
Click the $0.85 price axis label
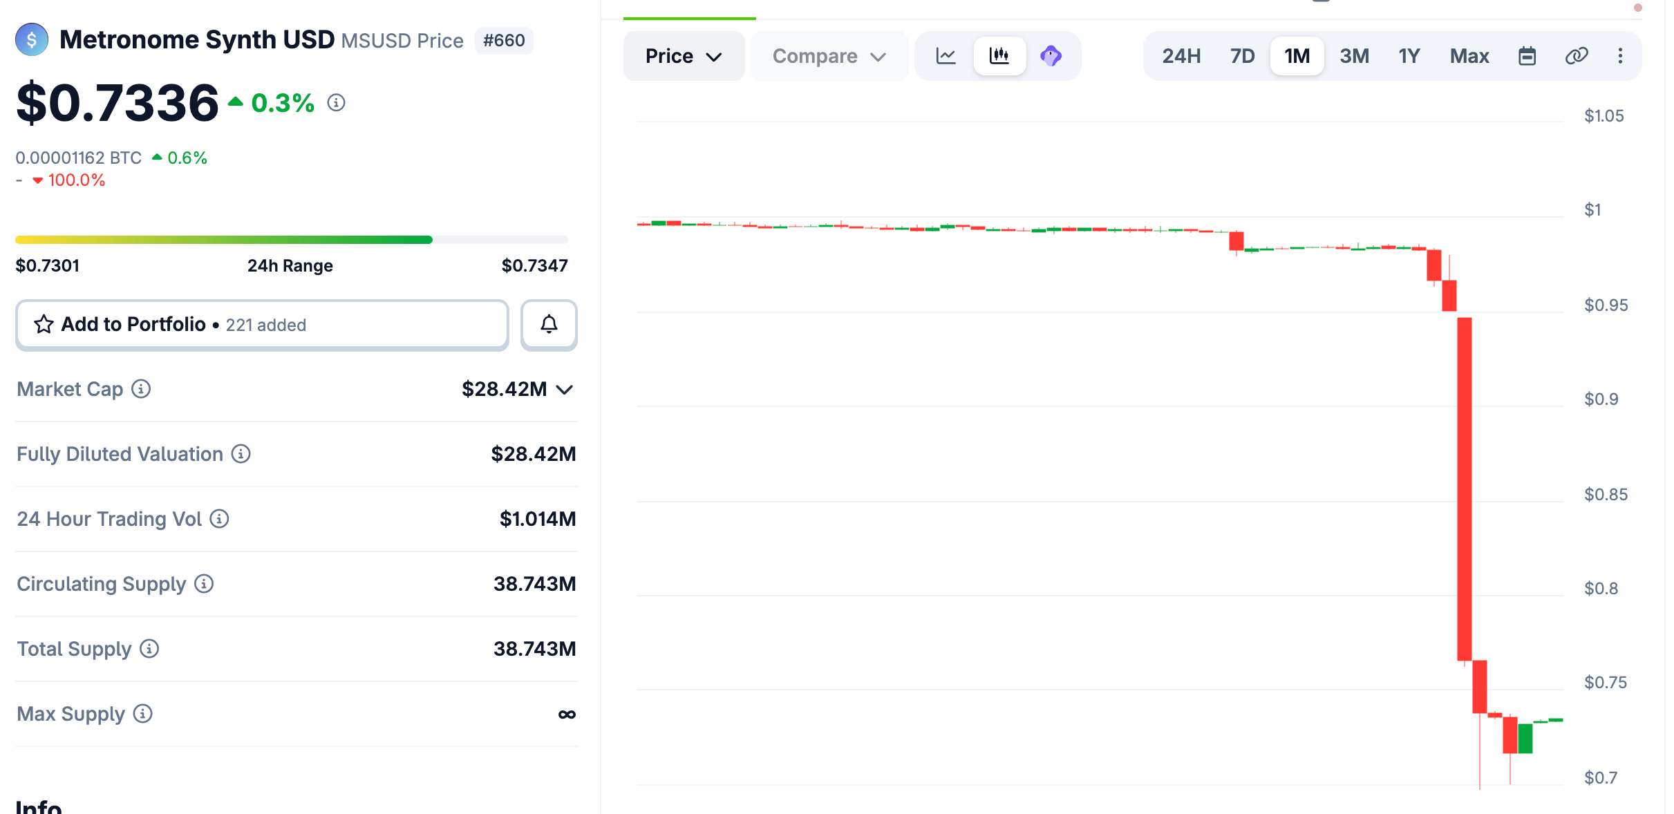point(1606,495)
